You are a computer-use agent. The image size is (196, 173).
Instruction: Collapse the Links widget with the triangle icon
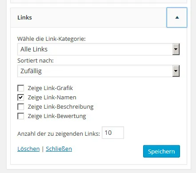click(x=177, y=18)
